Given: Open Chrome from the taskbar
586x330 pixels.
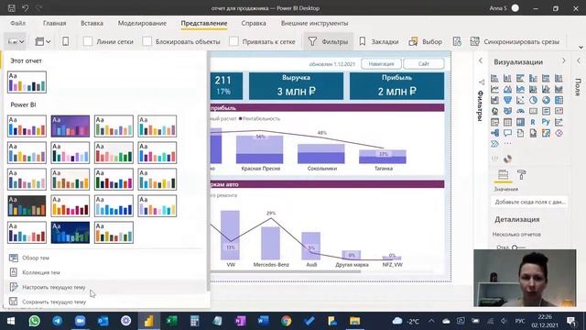Looking at the screenshot, I should 287,321.
